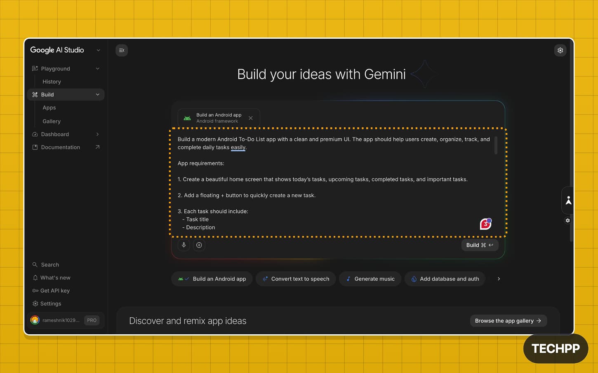Screen dimensions: 598x373
Task: Click Search in sidebar
Action: point(50,265)
